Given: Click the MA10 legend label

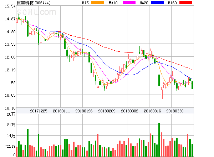Looking at the screenshot, I should pos(113,3).
